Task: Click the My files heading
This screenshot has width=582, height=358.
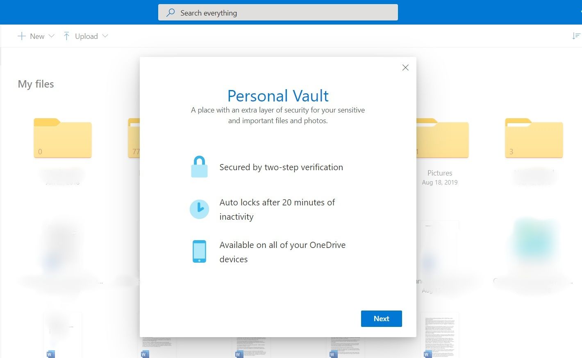Action: click(x=36, y=84)
